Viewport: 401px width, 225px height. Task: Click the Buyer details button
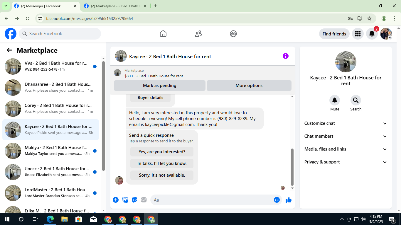click(x=150, y=98)
